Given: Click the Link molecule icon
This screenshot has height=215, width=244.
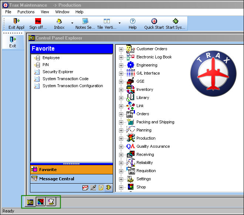Looking at the screenshot, I should [131, 106].
